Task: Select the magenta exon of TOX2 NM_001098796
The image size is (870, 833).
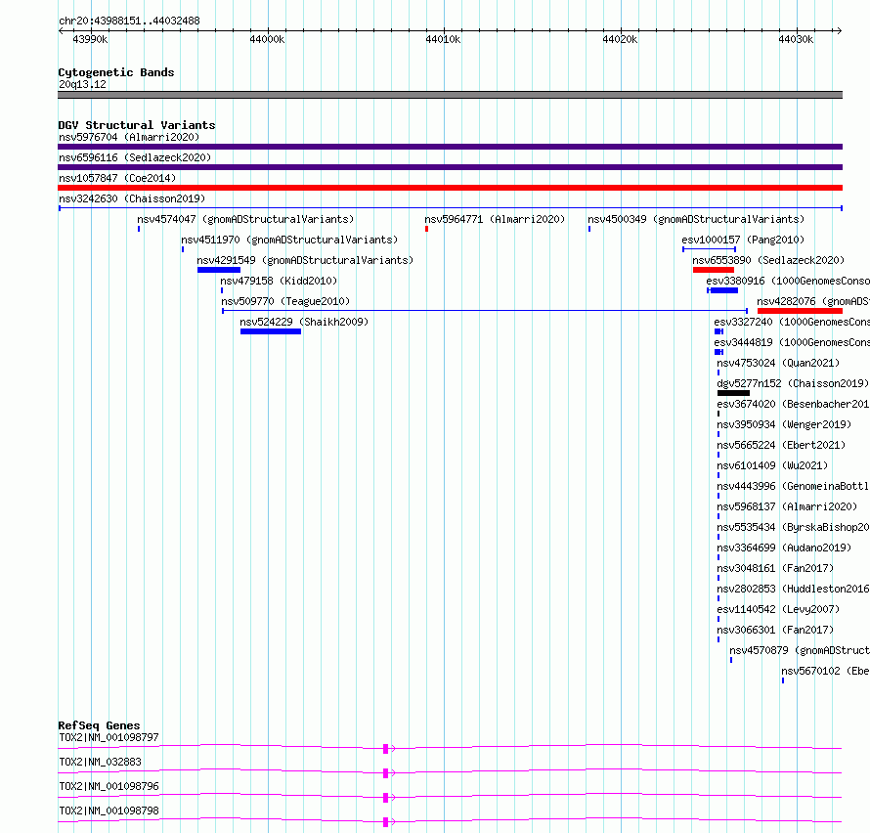Action: pyautogui.click(x=385, y=798)
